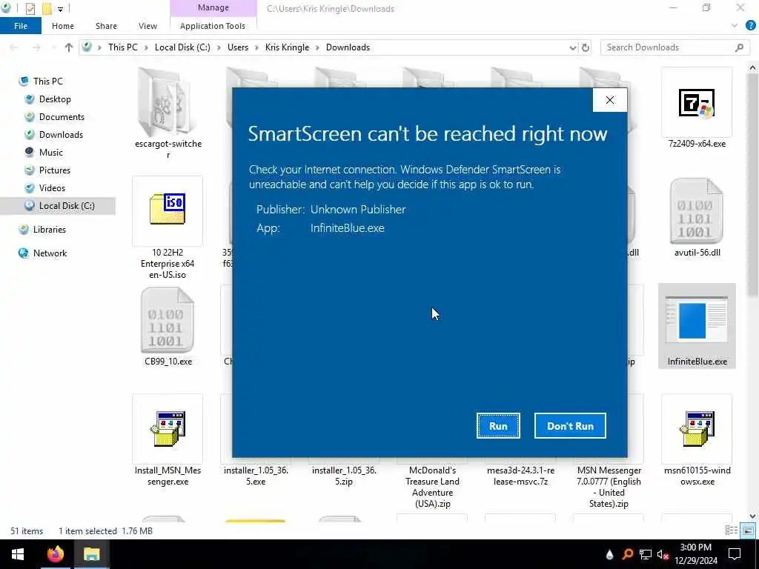The width and height of the screenshot is (759, 569).
Task: Click the Forward navigation arrow
Action: tap(36, 47)
